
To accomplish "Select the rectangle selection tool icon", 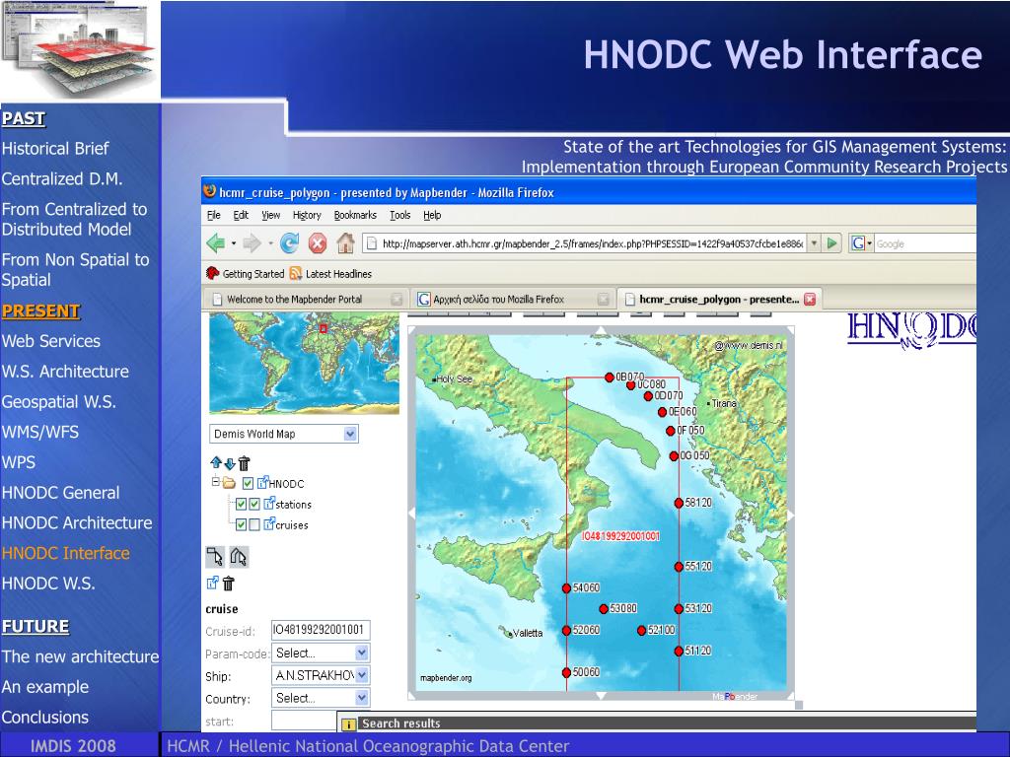I will (215, 557).
